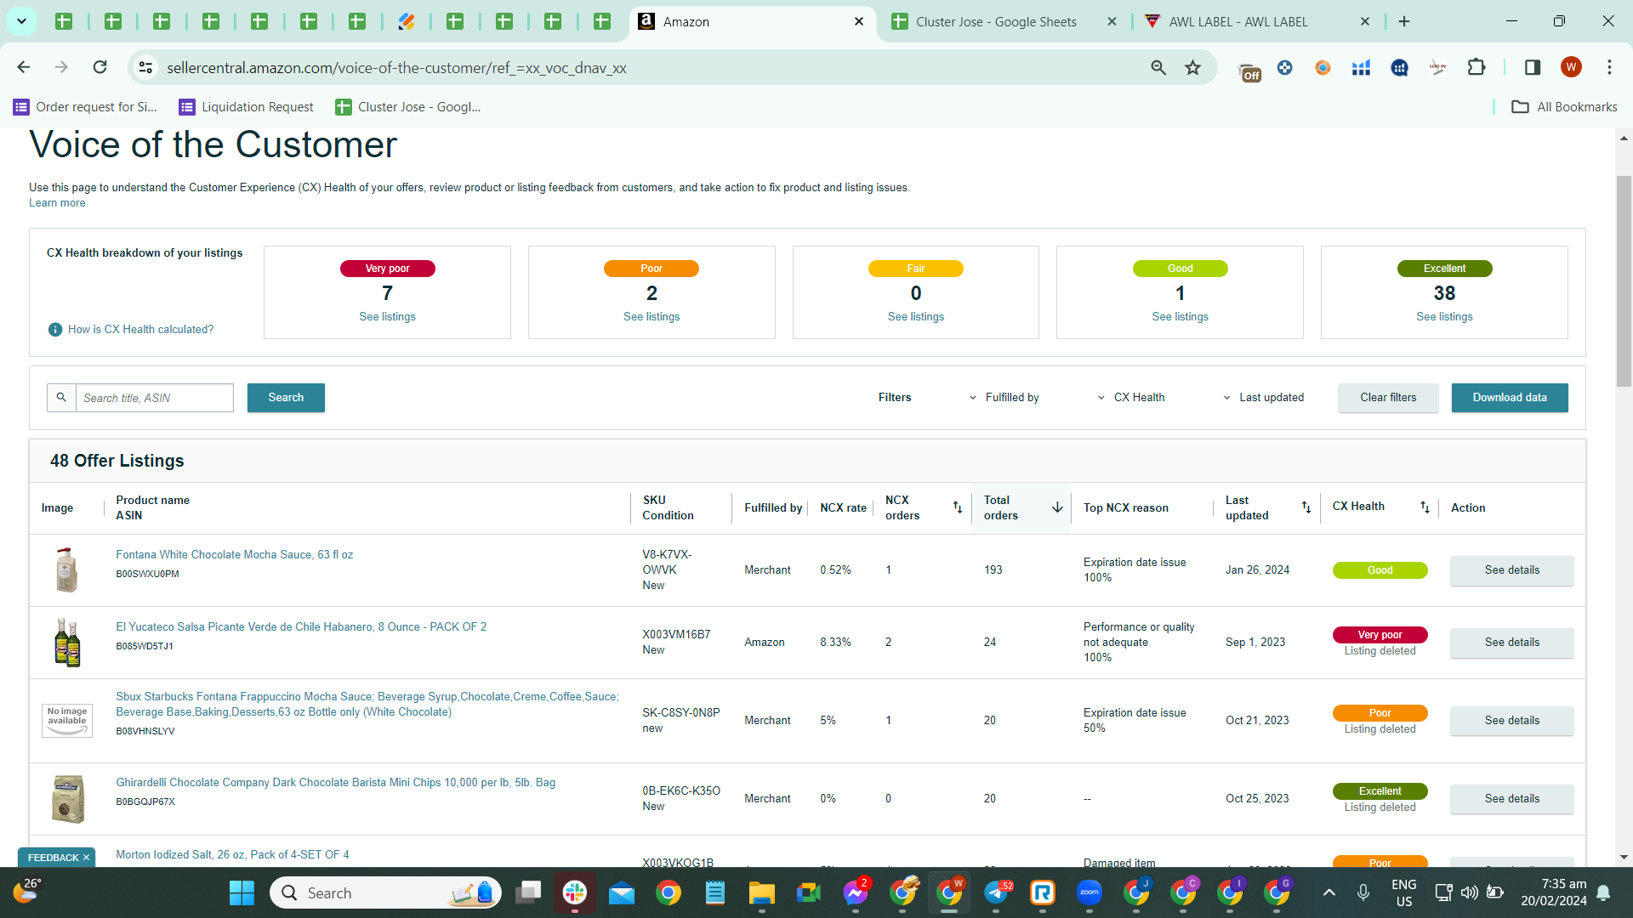Screen dimensions: 1633x918
Task: Open Fontana White Chocolate Mocha Sauce link
Action: 234,555
